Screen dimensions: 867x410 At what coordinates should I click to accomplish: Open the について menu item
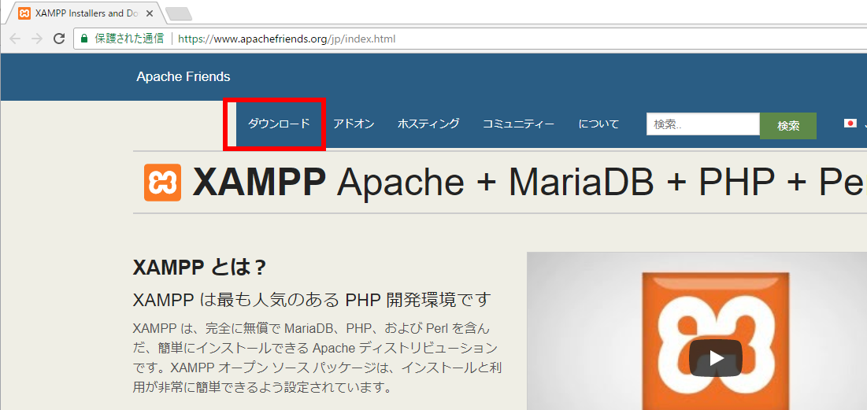[598, 124]
